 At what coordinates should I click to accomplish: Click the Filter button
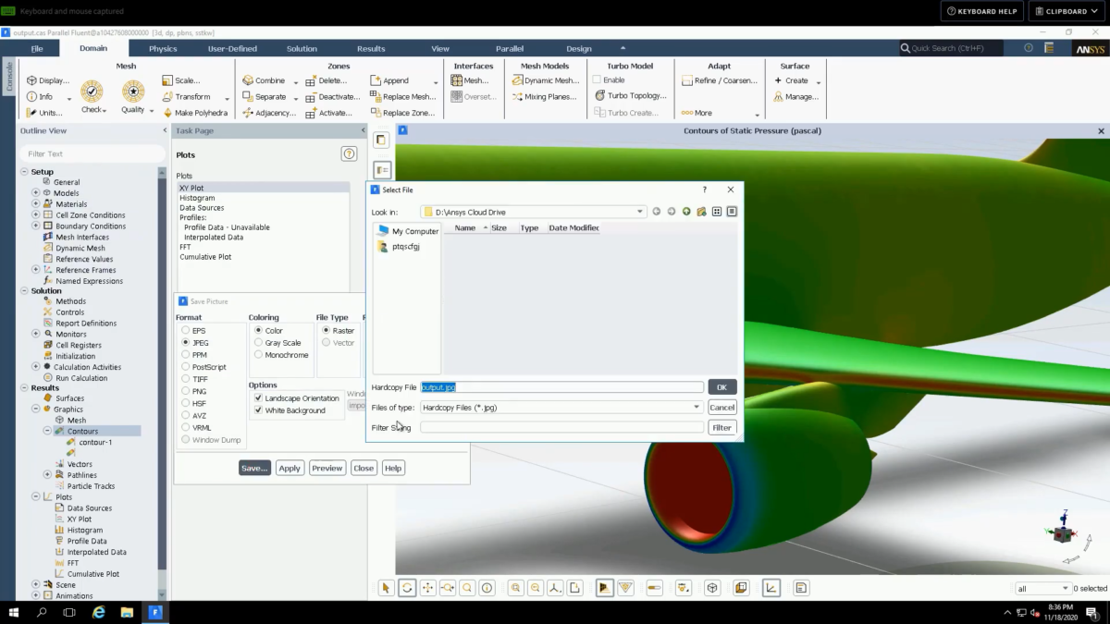pos(722,427)
